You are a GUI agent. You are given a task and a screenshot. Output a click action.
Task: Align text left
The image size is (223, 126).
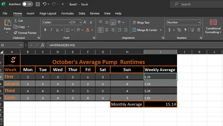pyautogui.click(x=101, y=30)
